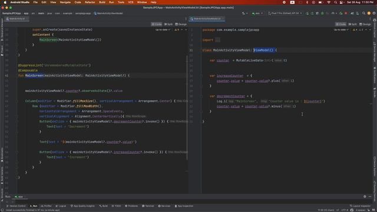Open the Run tool window button

tap(34, 206)
